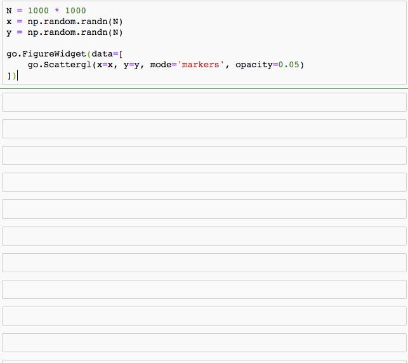Click the code line "N = 1000 * 1000"
Screen dimensions: 408x363
coord(46,11)
